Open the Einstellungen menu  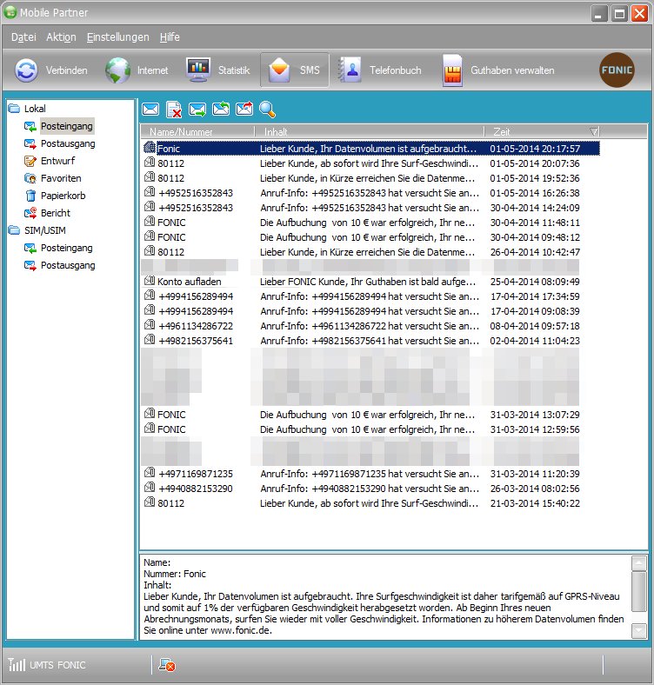[118, 37]
